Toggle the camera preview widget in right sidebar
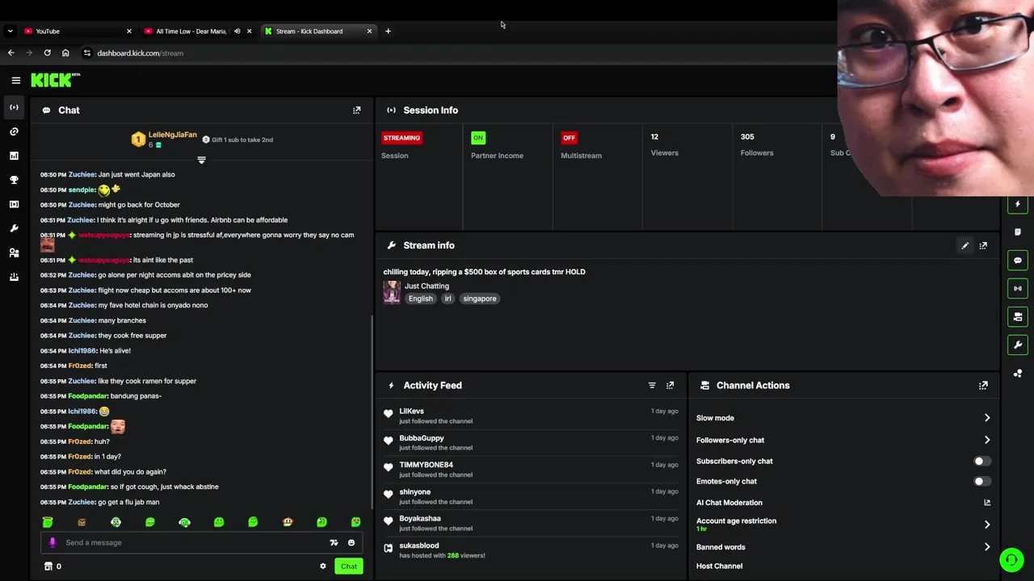1034x581 pixels. (1018, 316)
